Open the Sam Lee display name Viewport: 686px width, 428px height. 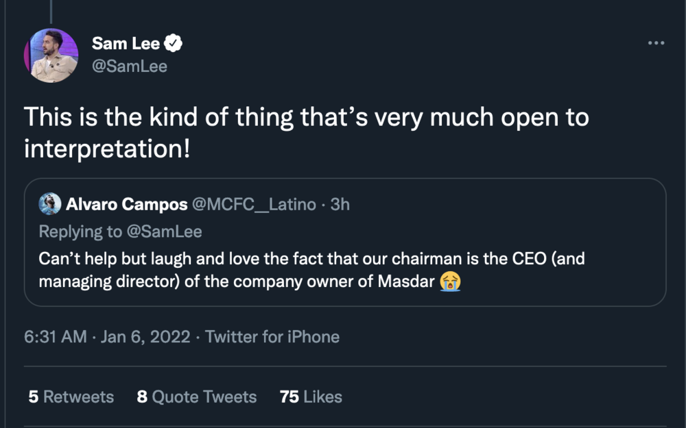pos(126,44)
